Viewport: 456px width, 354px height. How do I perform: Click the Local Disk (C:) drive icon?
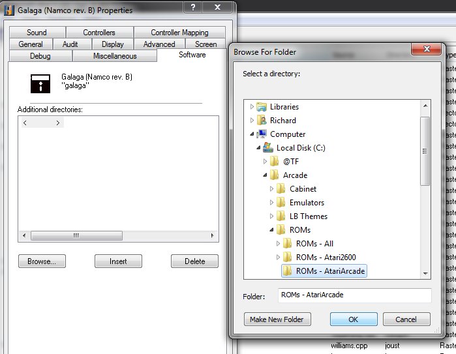[268, 147]
